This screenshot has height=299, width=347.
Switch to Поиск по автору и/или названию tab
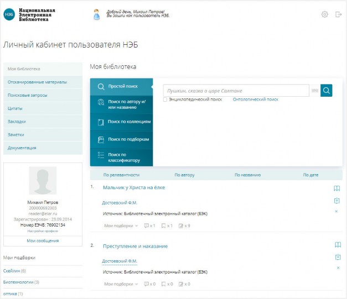point(122,104)
